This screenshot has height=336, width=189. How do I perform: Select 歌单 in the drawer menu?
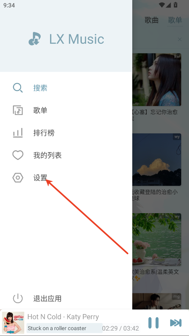click(40, 110)
